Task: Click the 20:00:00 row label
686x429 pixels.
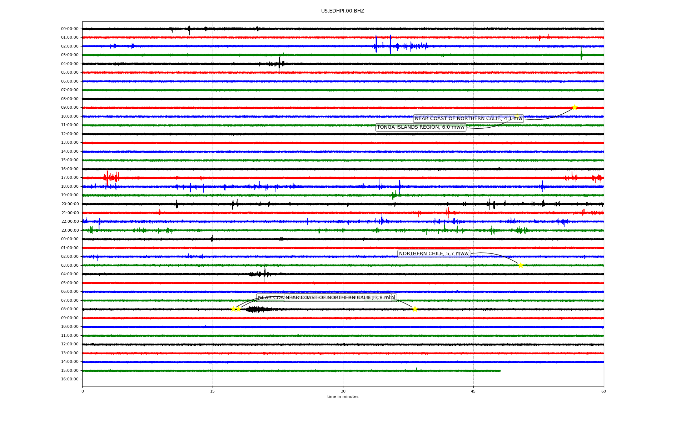Action: (x=70, y=204)
